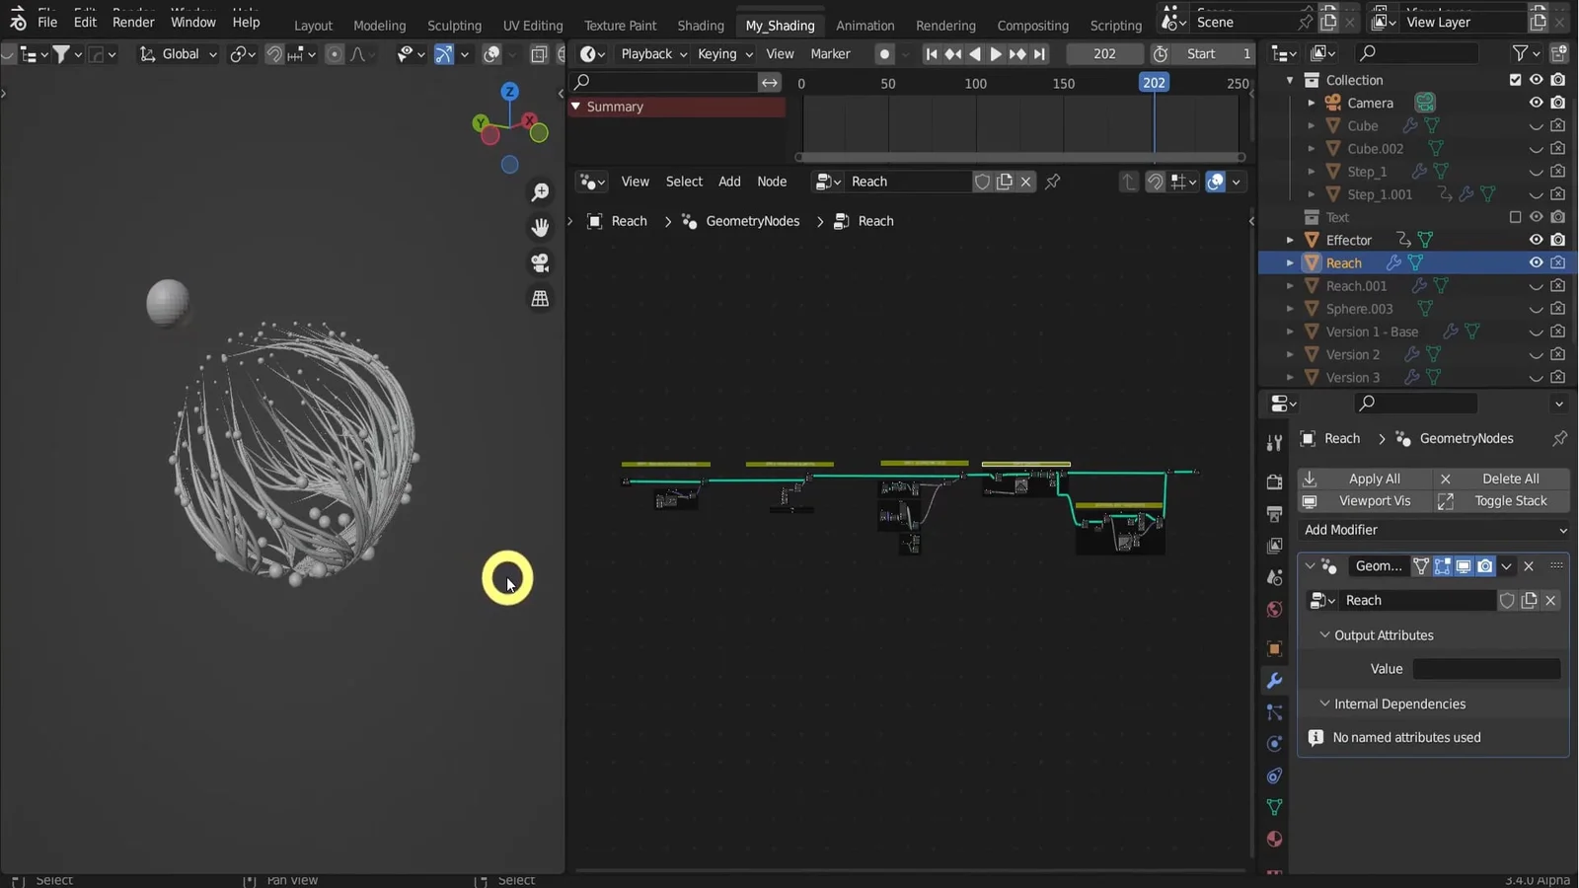Hide the Cube object in the outliner
Viewport: 1579px width, 888px height.
pyautogui.click(x=1536, y=125)
